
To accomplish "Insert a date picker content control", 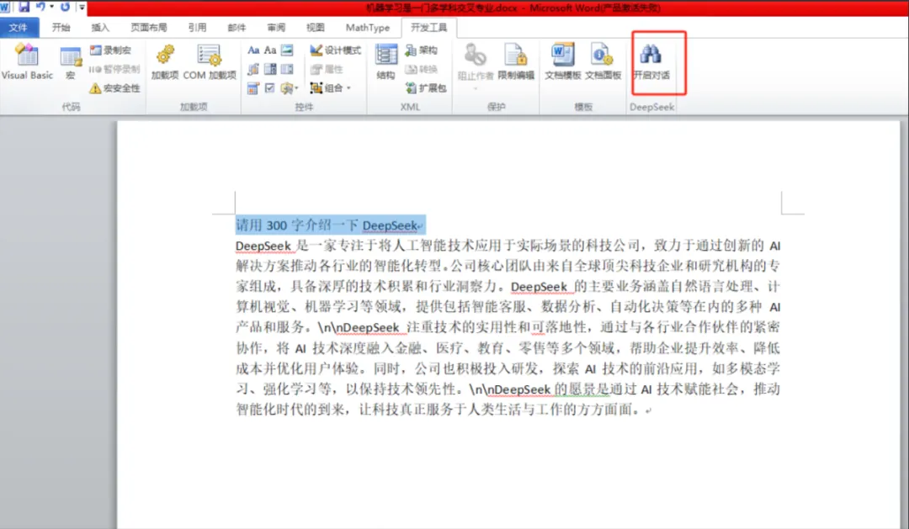I will (253, 88).
